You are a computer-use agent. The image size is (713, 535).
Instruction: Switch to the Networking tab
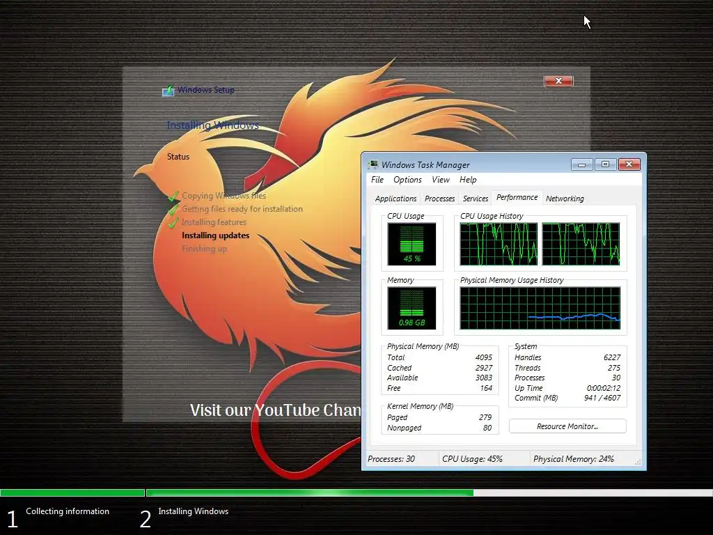[565, 199]
